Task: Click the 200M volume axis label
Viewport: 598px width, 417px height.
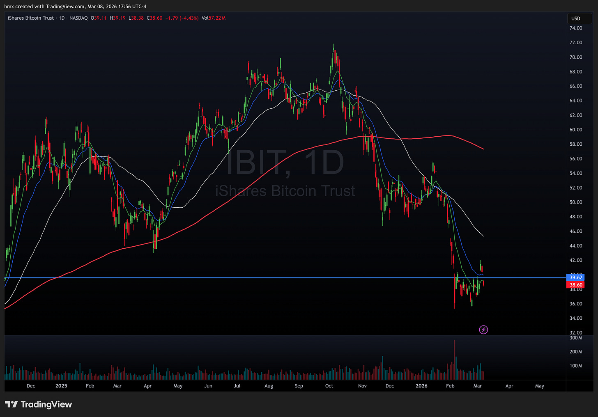Action: coord(576,352)
